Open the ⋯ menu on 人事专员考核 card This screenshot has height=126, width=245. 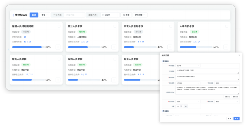(226, 47)
